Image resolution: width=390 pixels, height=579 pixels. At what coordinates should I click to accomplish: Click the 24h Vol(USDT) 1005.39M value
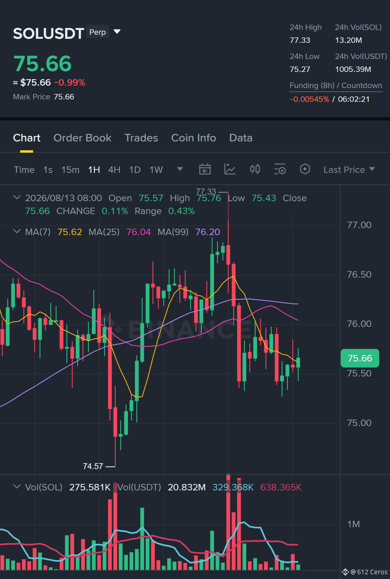tap(353, 69)
